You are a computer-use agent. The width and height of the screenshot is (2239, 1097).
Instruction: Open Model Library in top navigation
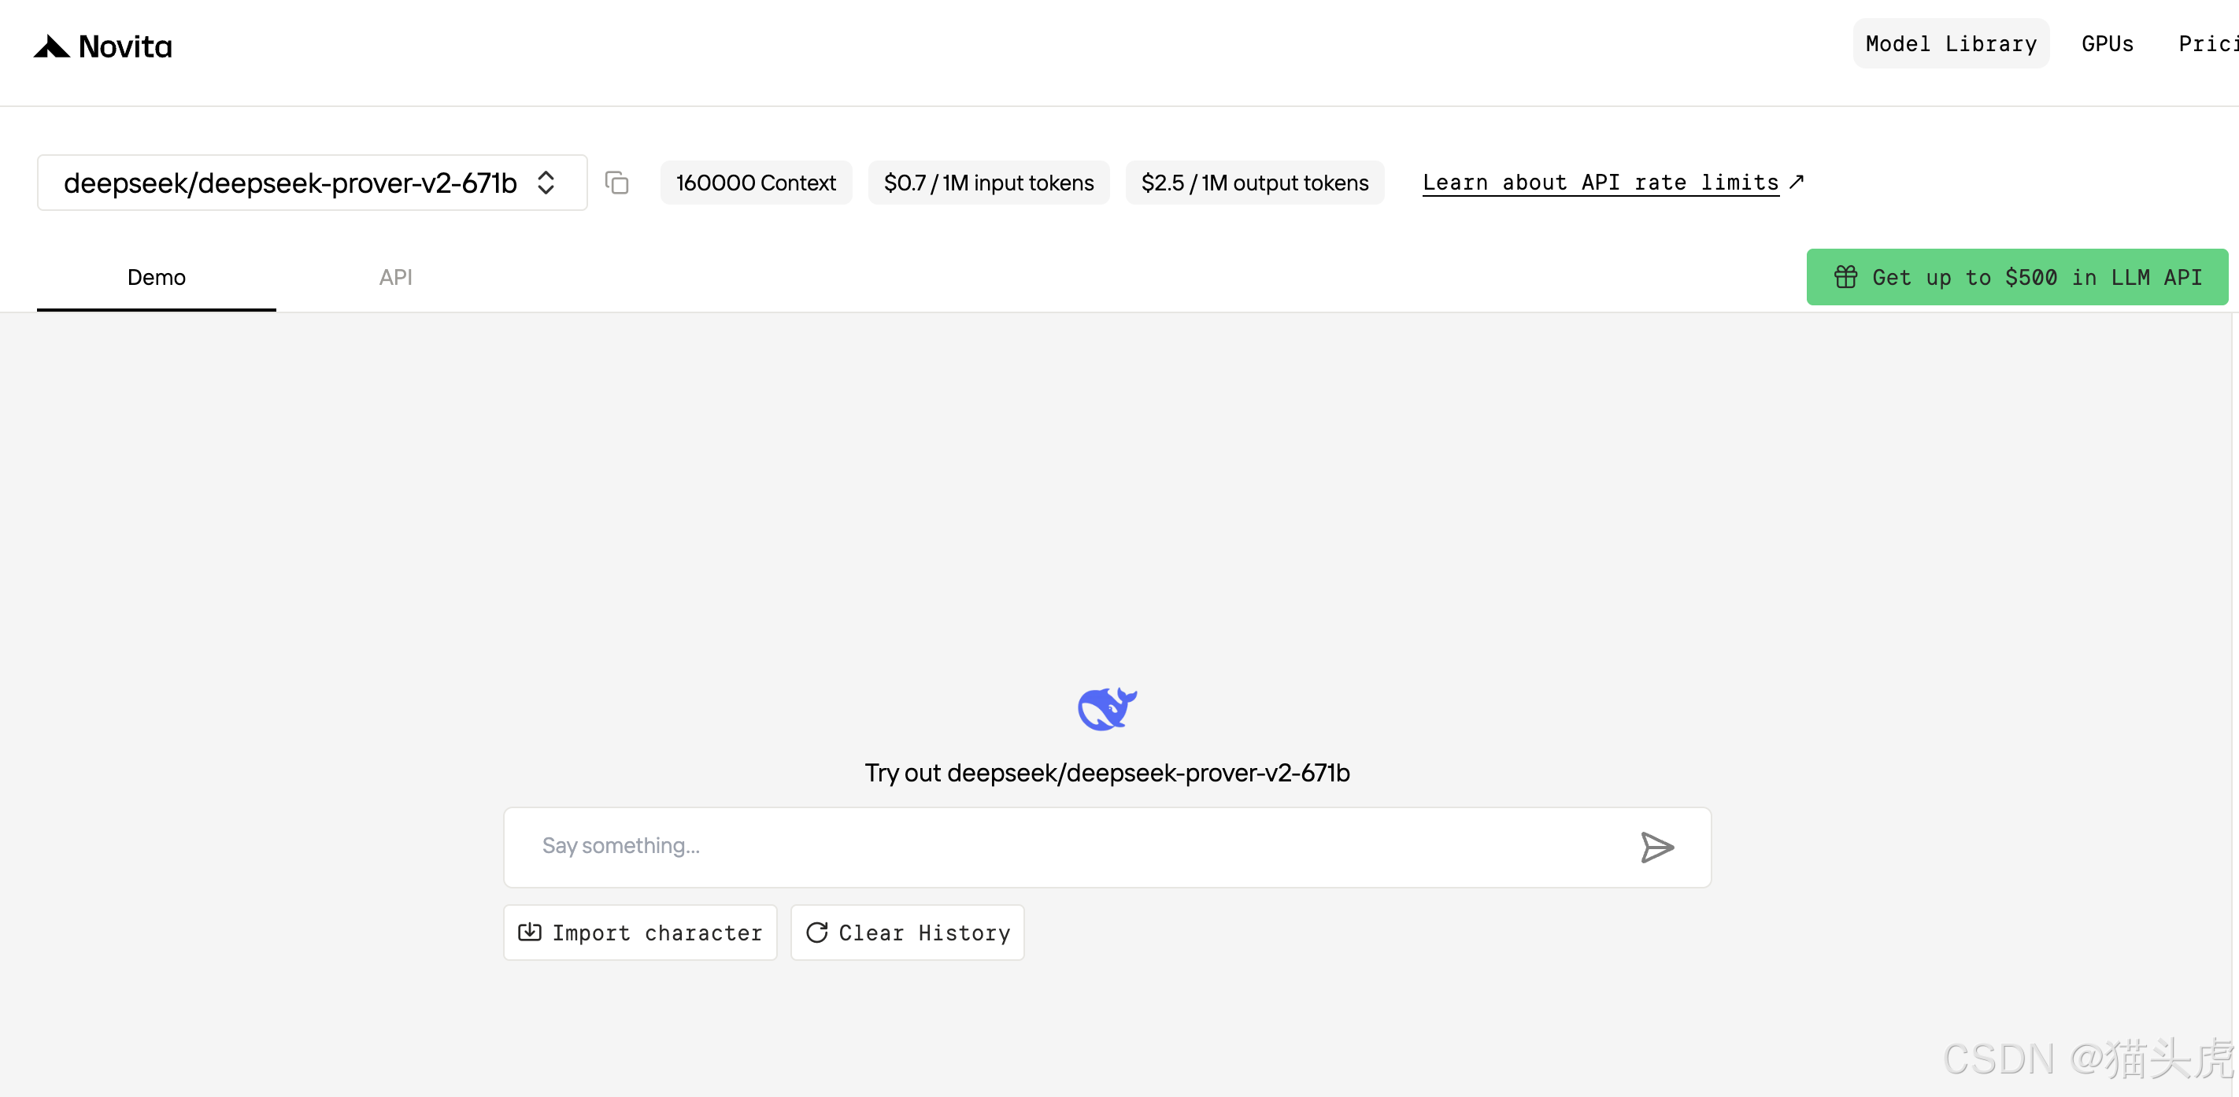[1950, 44]
